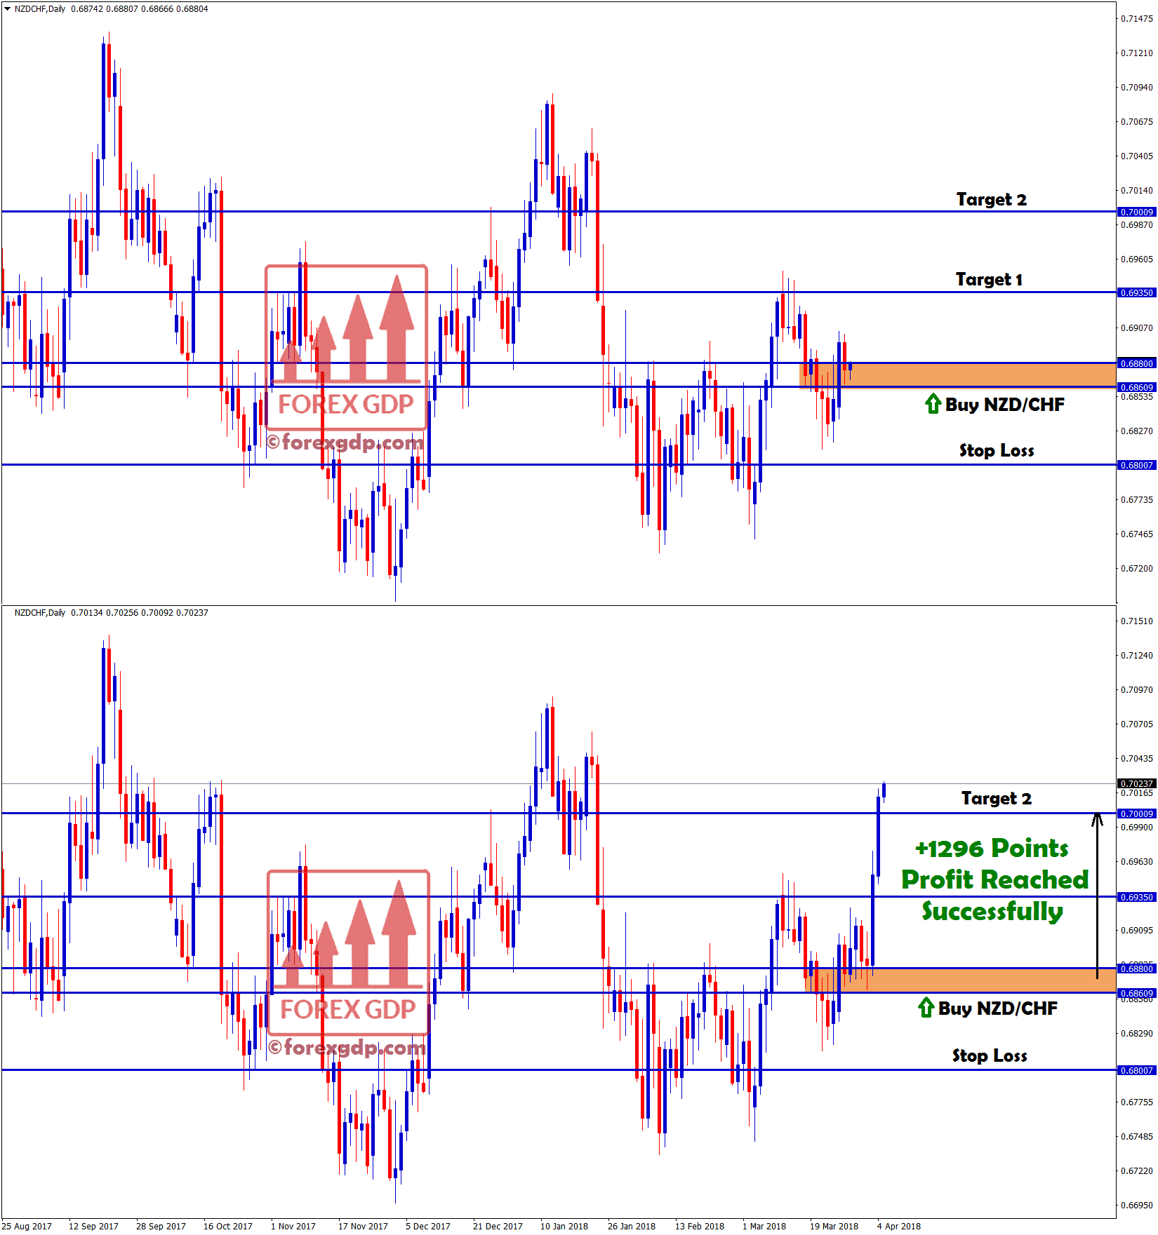
Task: Select the Target 1 label
Action: pyautogui.click(x=989, y=280)
